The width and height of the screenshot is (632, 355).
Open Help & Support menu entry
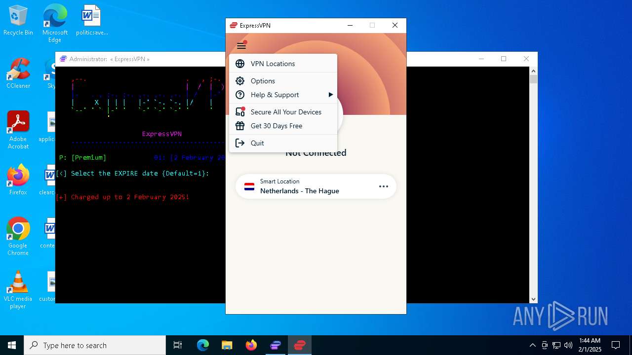pos(283,95)
